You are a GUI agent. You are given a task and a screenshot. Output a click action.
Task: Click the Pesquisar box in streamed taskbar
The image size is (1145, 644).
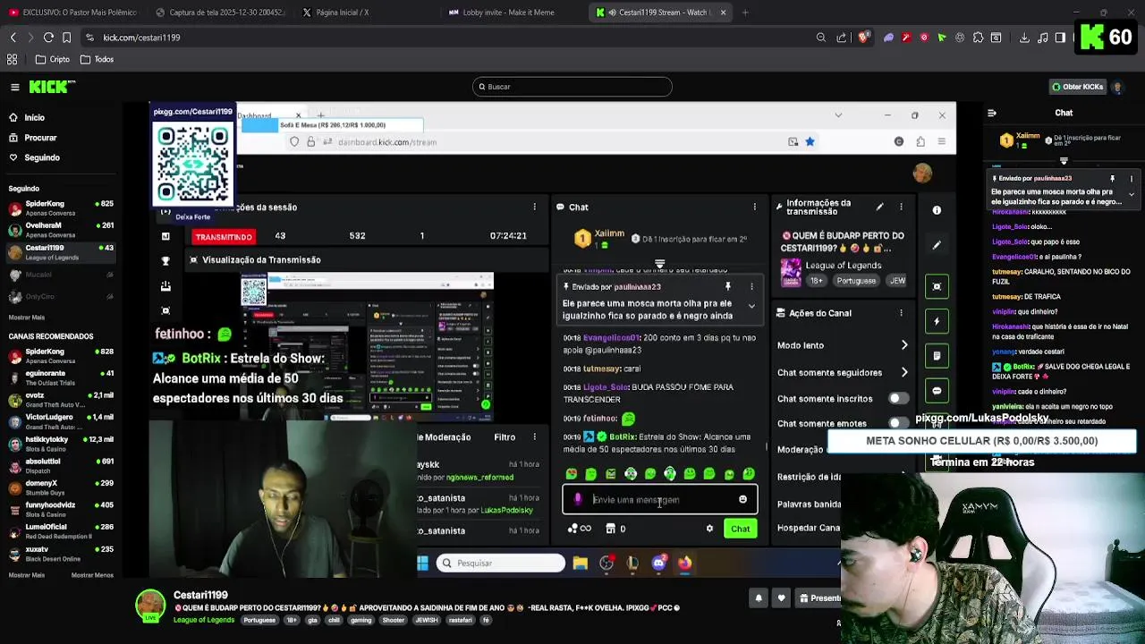pos(501,563)
